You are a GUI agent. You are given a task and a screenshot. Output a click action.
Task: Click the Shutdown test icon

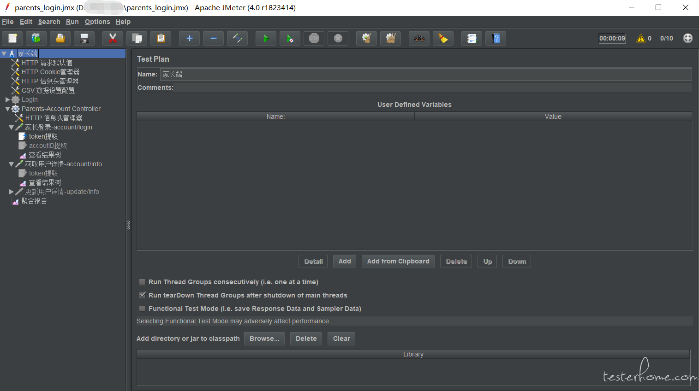[338, 38]
